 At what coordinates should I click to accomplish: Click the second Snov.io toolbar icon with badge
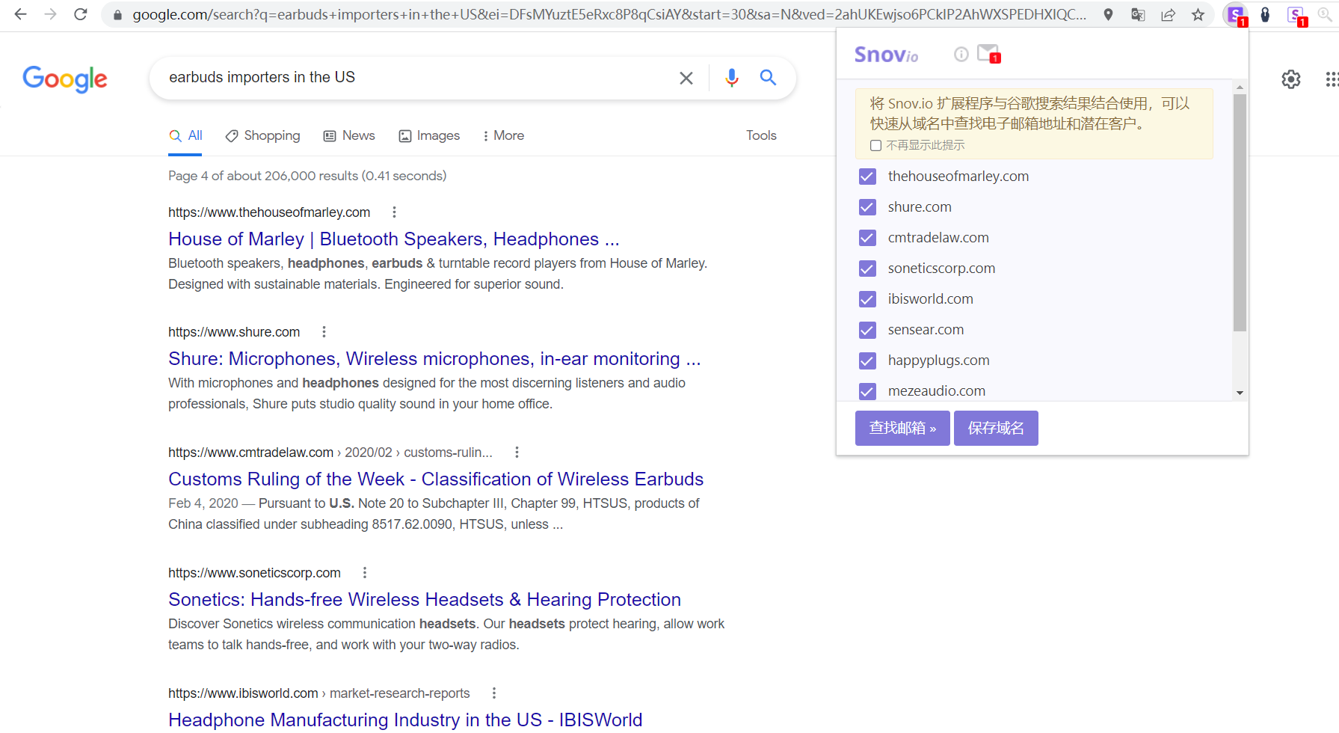click(x=1297, y=15)
